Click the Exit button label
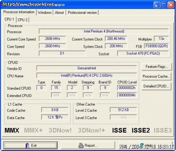 pos(34,145)
